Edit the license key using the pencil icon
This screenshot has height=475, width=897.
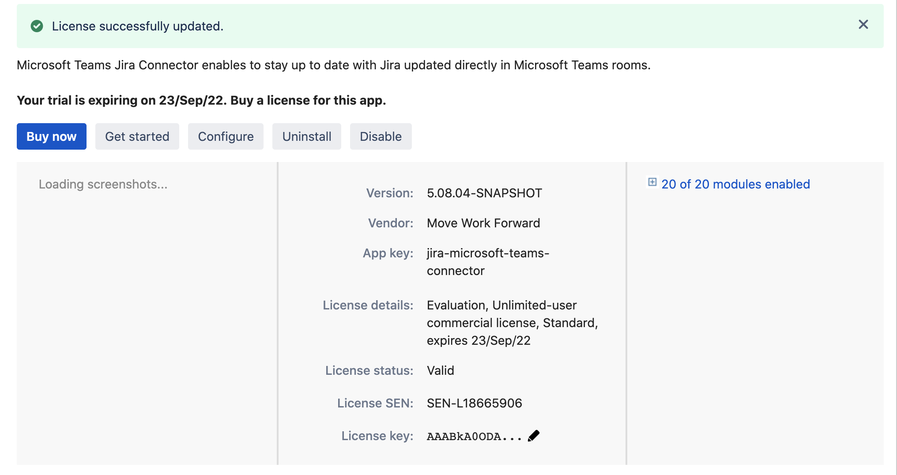[533, 435]
